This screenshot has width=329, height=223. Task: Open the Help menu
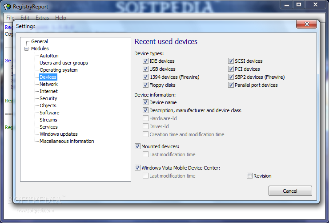pos(60,18)
